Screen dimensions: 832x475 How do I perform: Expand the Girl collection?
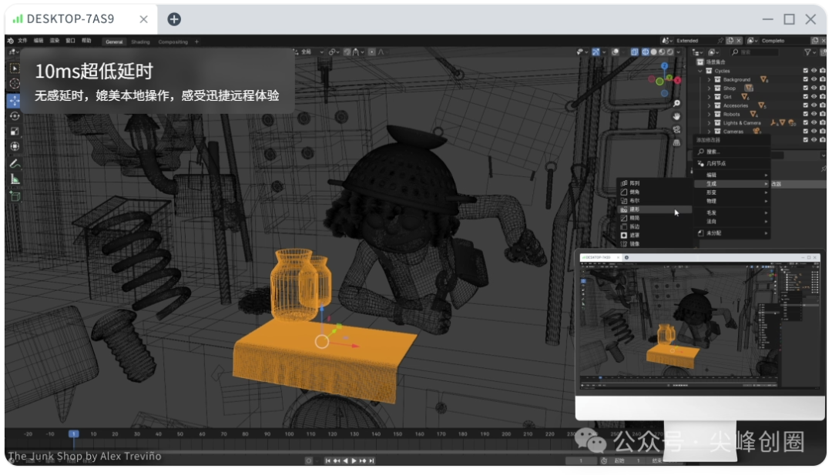coord(710,96)
